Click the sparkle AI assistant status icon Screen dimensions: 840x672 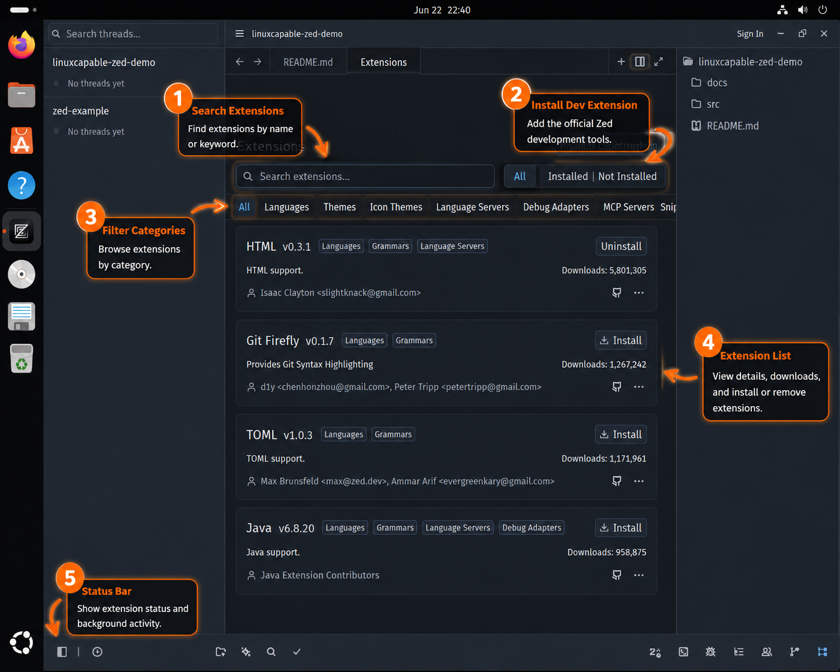[x=246, y=652]
